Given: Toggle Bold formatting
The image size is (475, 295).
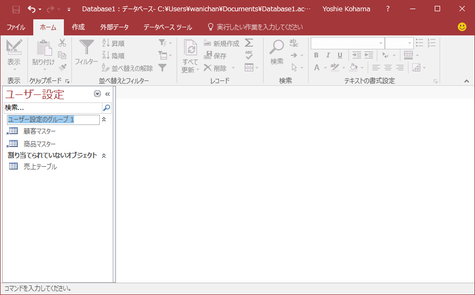Looking at the screenshot, I should [316, 55].
